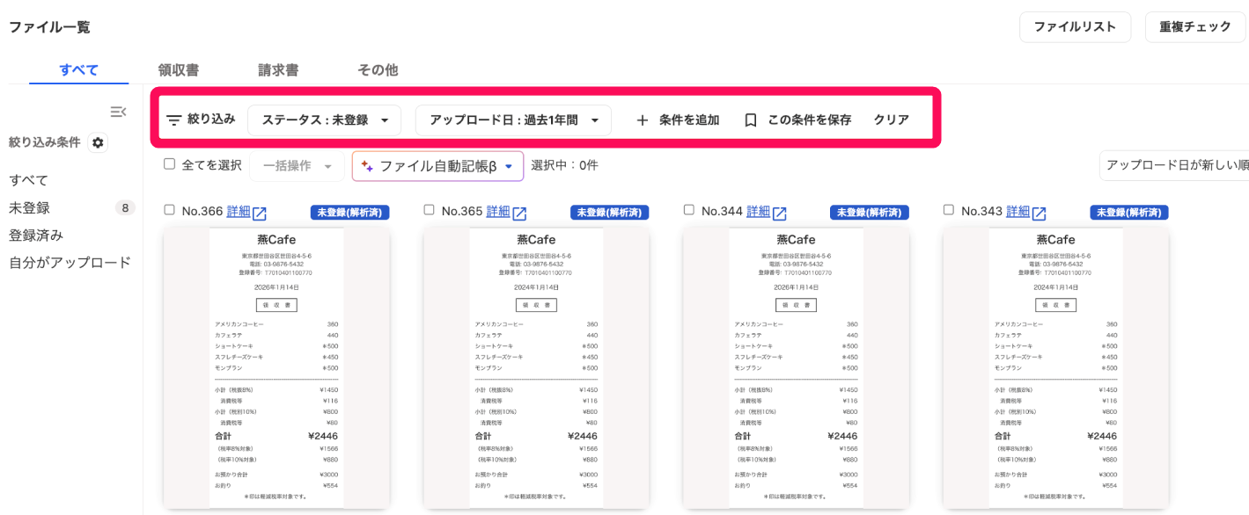This screenshot has height=515, width=1249.
Task: Open No.343 external link icon
Action: pos(1040,213)
